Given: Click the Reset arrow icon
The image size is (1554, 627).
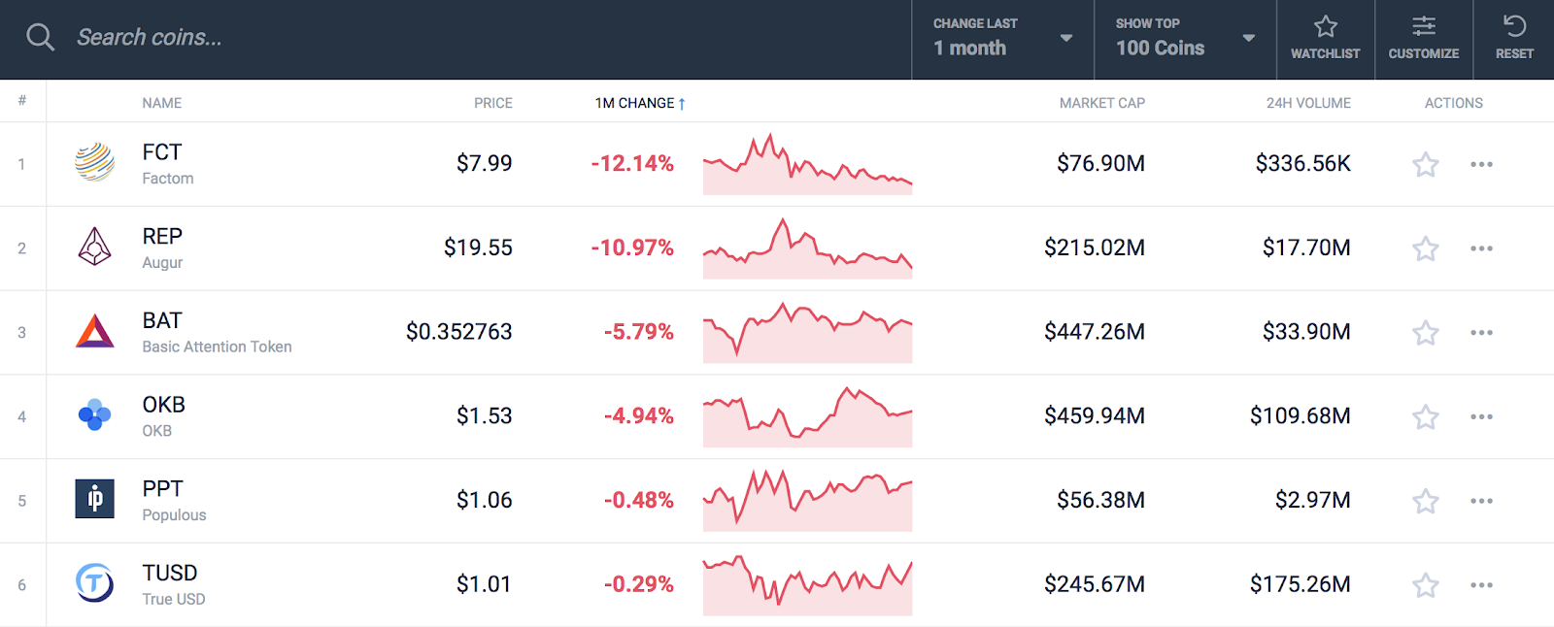Looking at the screenshot, I should tap(1514, 27).
